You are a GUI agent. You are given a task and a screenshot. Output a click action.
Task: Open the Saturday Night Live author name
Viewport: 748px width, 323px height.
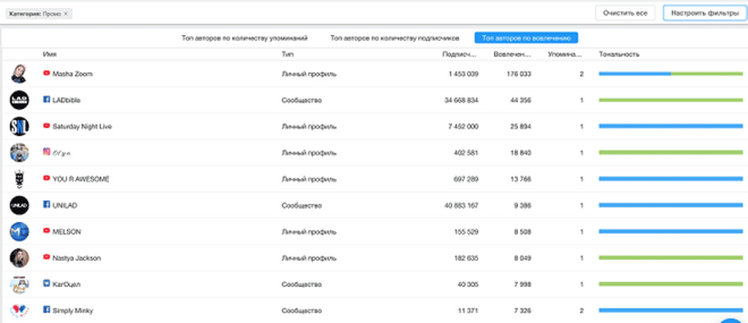pos(82,126)
